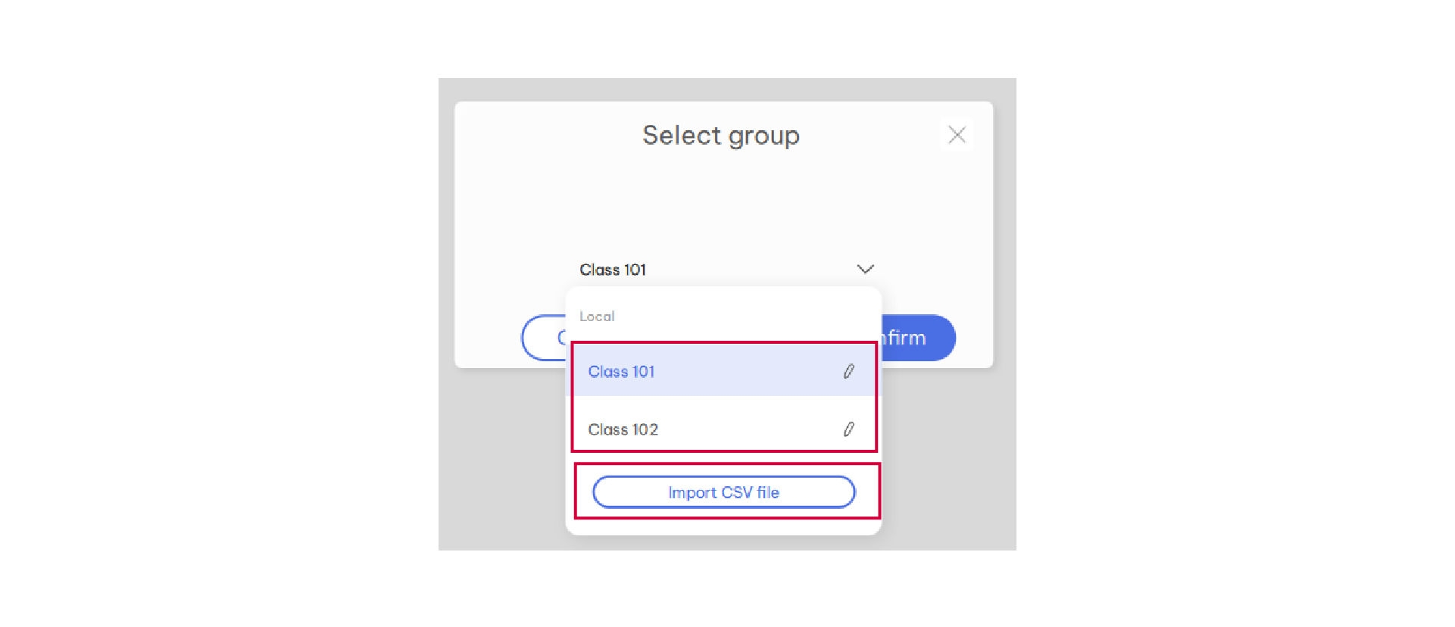Click the Class 101 dropdown field

click(720, 270)
